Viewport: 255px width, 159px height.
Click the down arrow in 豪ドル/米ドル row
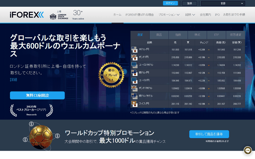209,96
